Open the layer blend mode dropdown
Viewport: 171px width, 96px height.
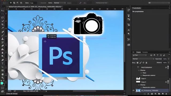coord(143,59)
